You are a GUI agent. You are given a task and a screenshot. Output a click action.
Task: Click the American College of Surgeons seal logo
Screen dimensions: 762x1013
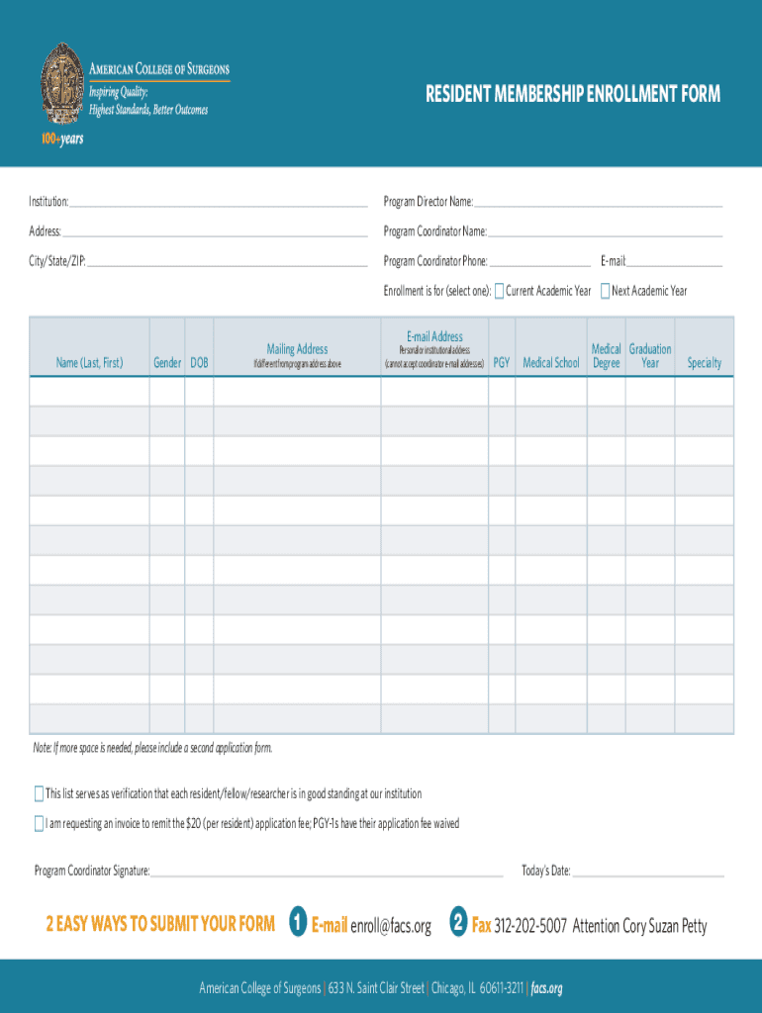tap(62, 83)
